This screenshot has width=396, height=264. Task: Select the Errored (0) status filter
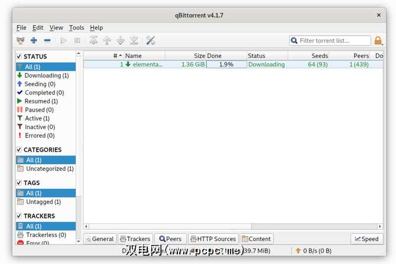tap(46, 135)
